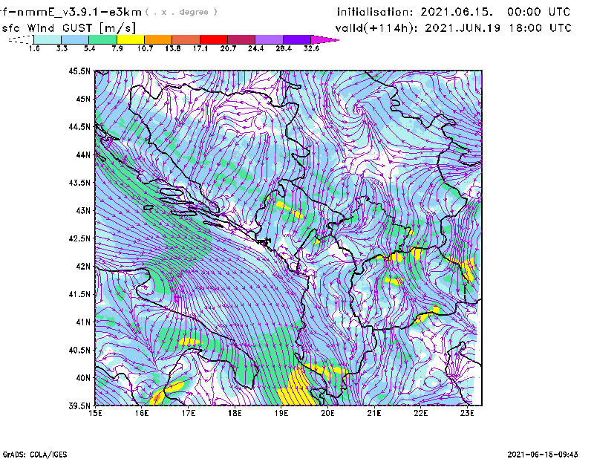The width and height of the screenshot is (594, 459).
Task: Click the 43N latitude label
Action: click(83, 210)
